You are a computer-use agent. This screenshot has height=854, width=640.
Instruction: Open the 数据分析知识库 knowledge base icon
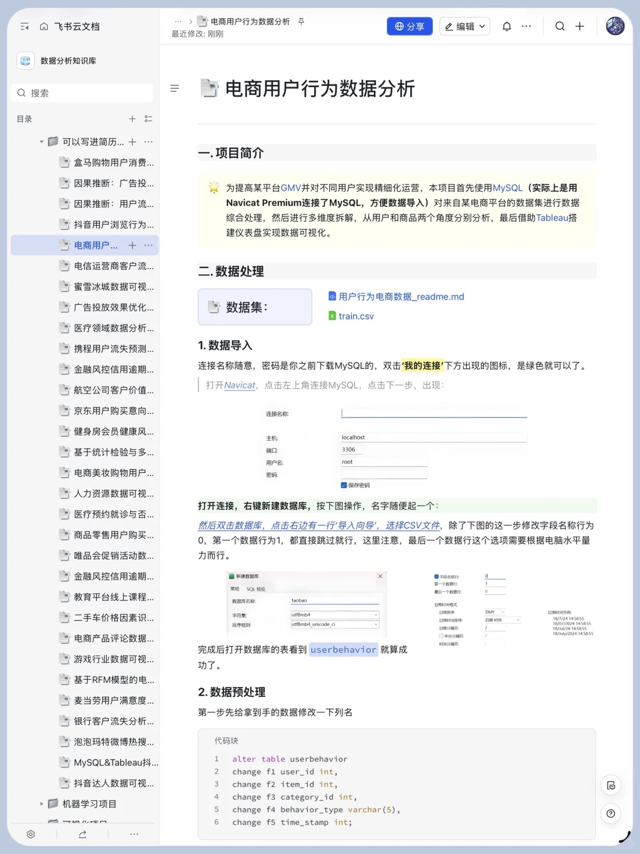(25, 60)
